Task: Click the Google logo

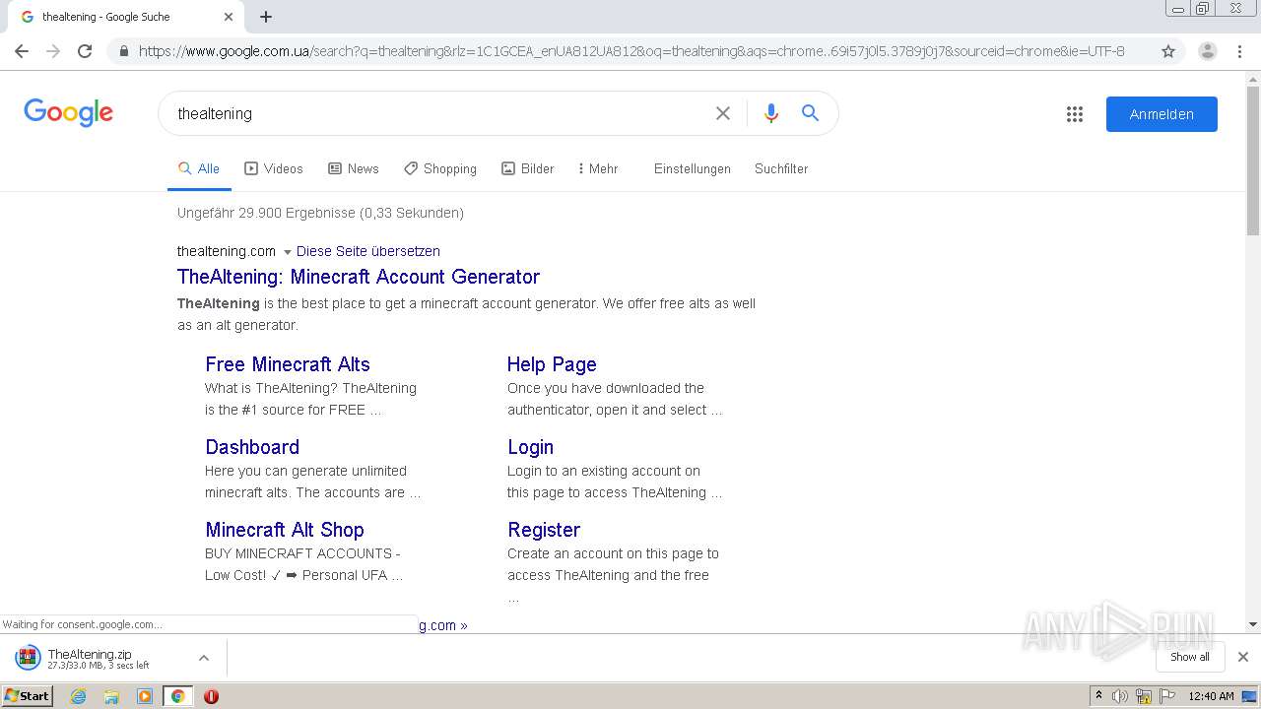Action: pos(68,112)
